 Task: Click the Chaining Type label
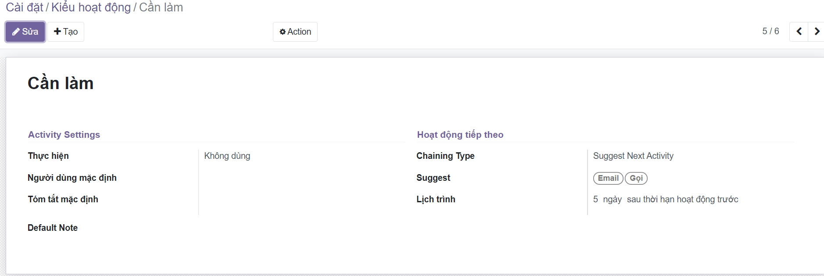tap(445, 156)
